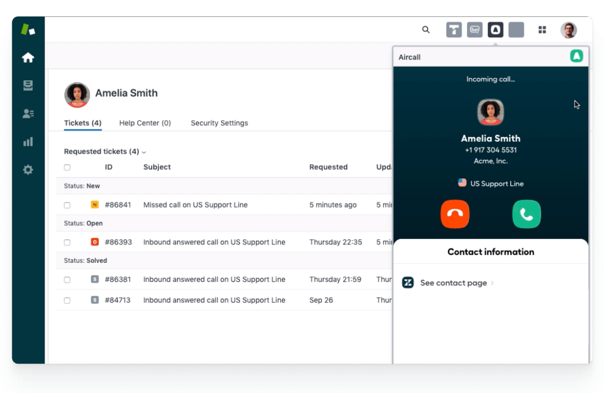Image resolution: width=604 pixels, height=393 pixels.
Task: Check the select-all tickets checkbox
Action: click(x=67, y=167)
